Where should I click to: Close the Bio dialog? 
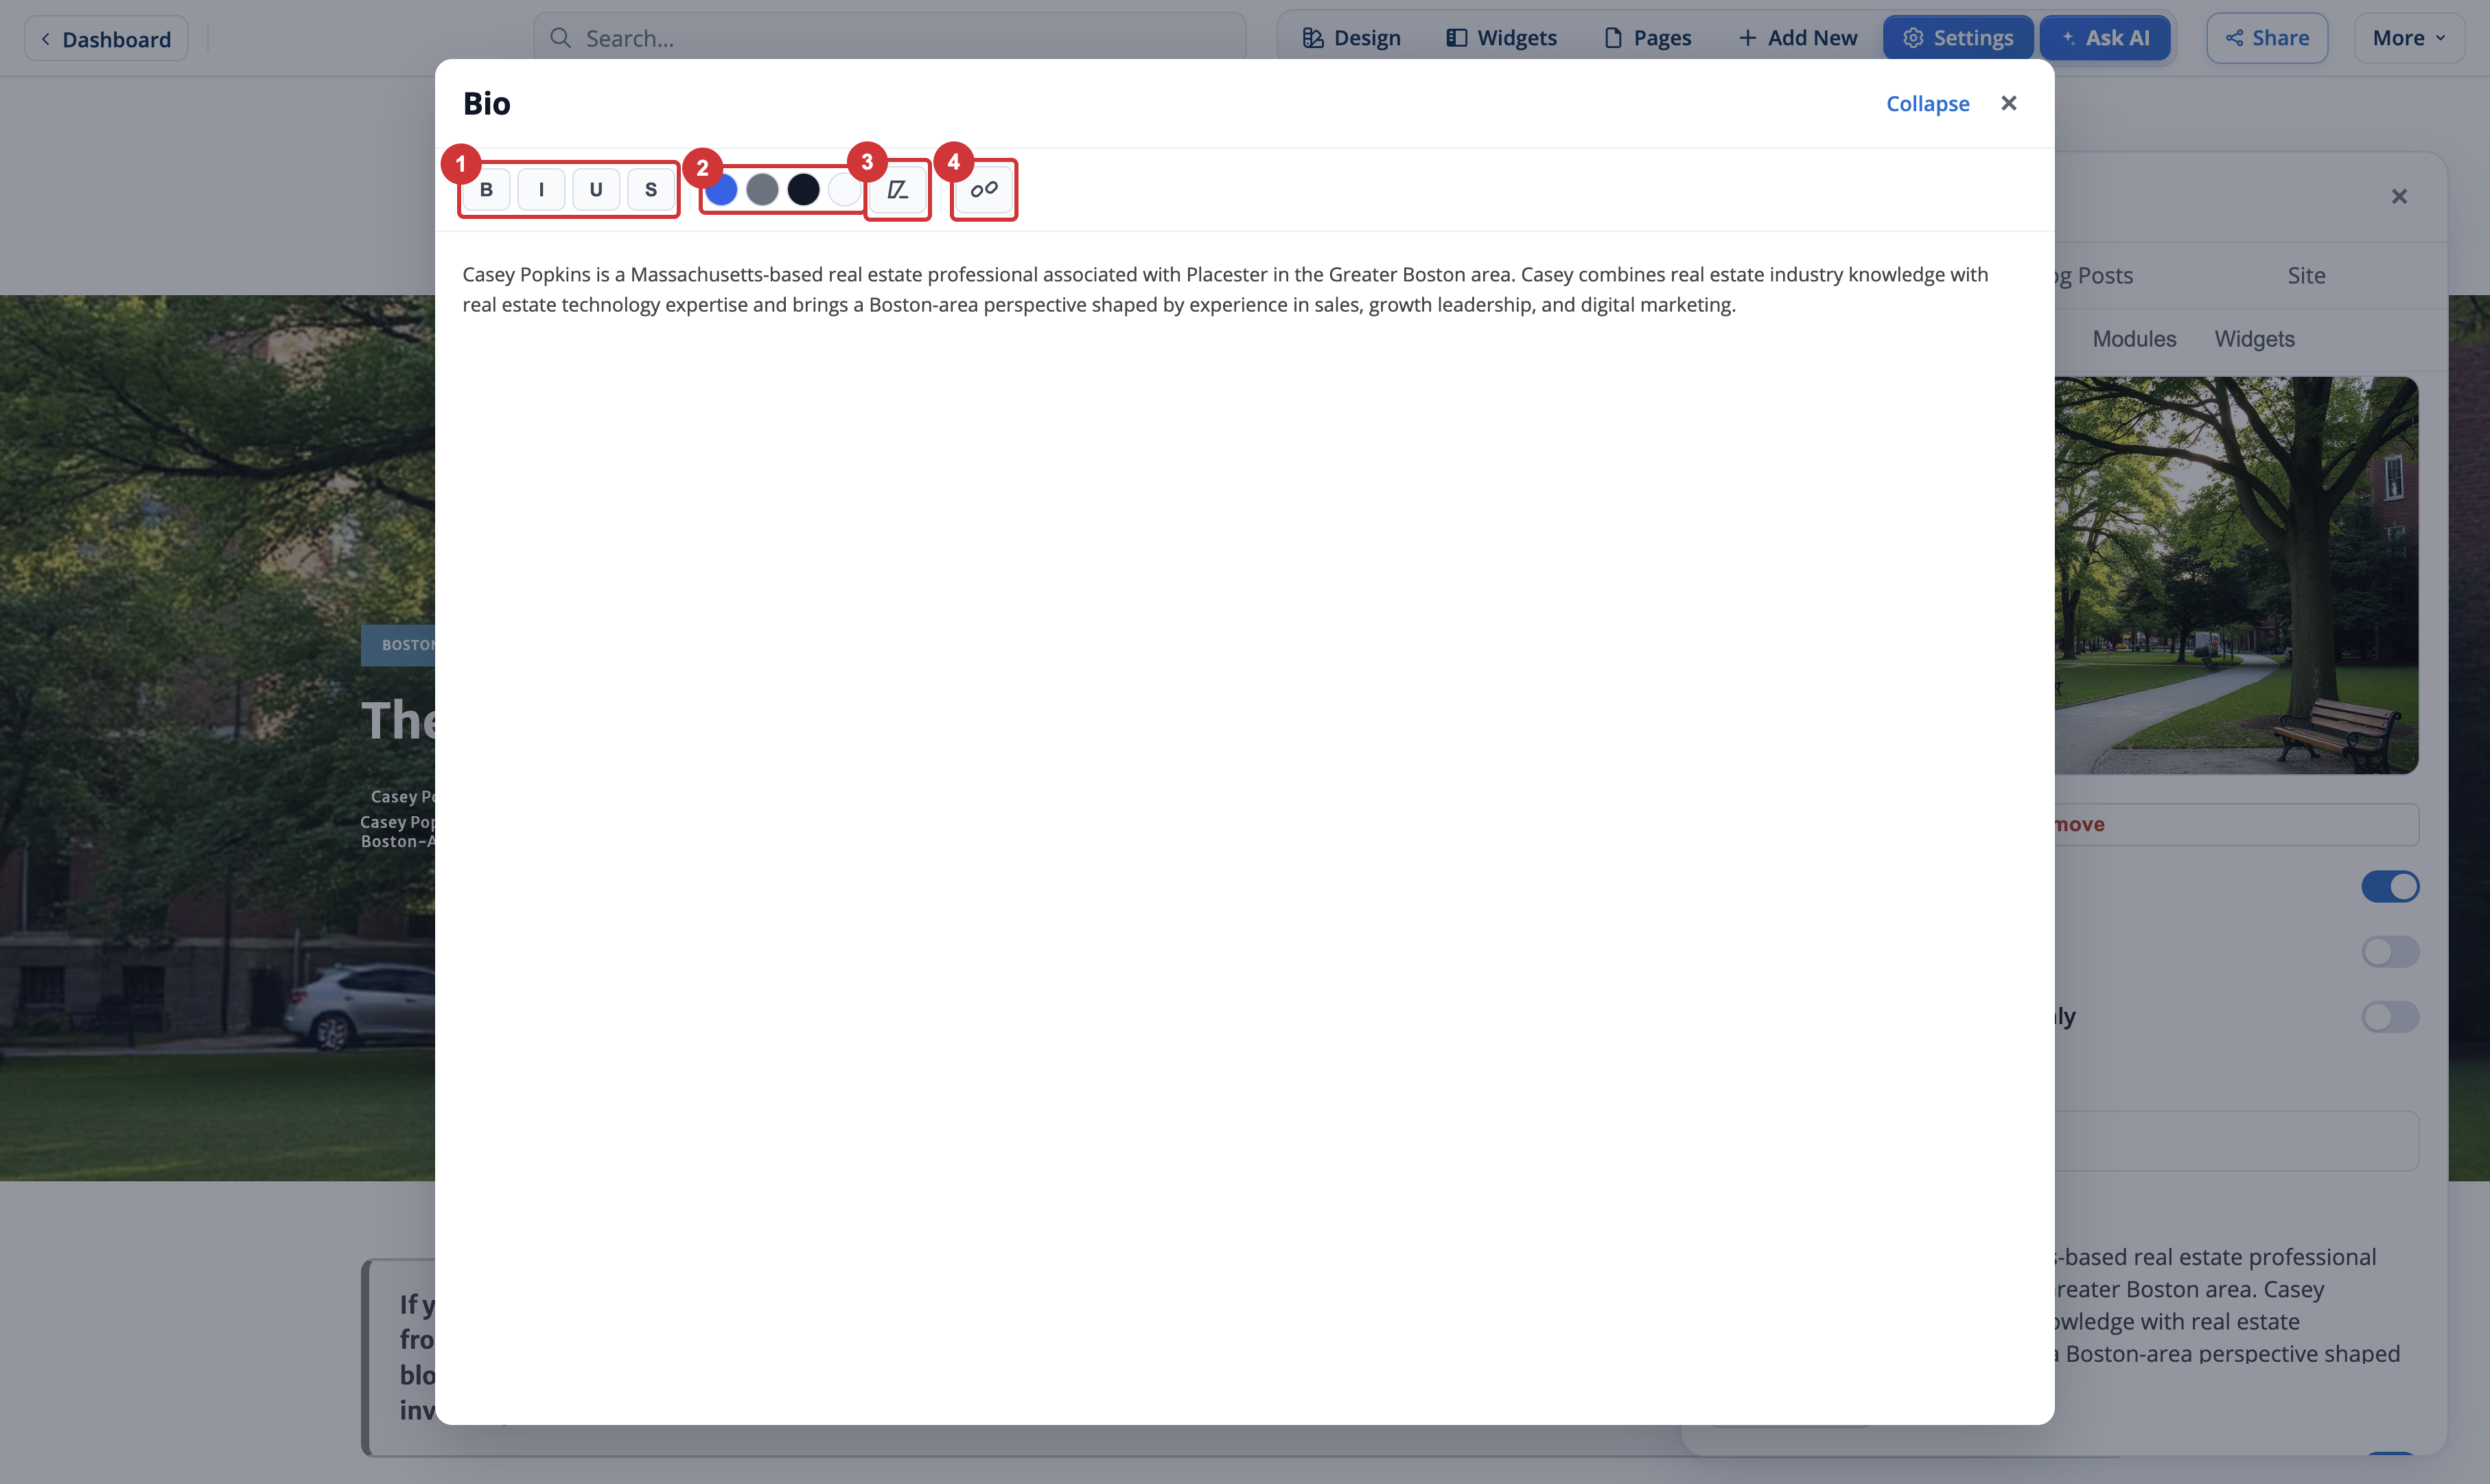click(2008, 103)
